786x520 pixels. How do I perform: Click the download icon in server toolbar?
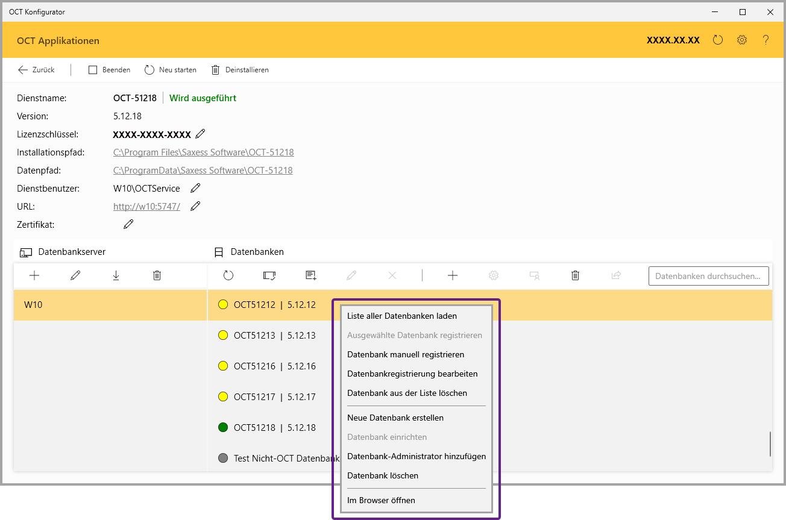(116, 275)
